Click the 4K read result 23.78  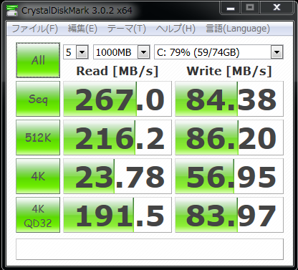coord(117,176)
